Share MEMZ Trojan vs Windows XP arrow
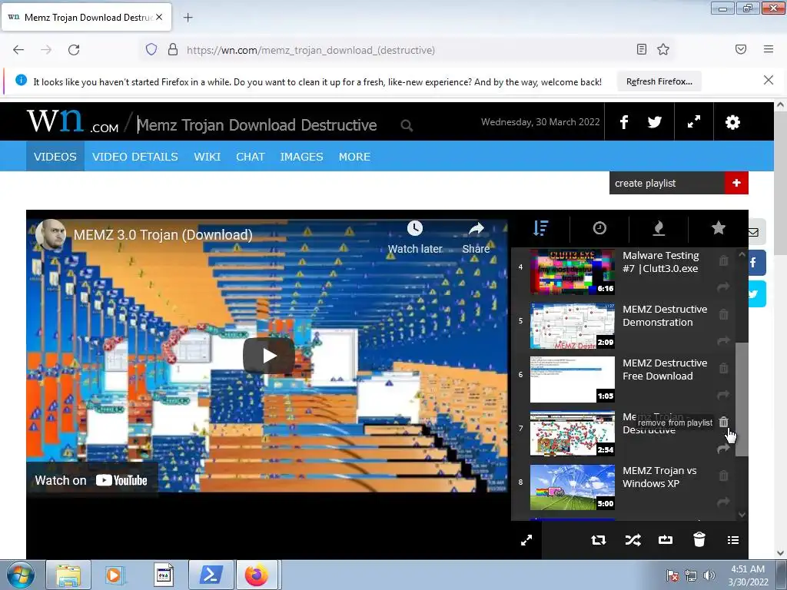Screen dimensions: 787x590 point(723,502)
